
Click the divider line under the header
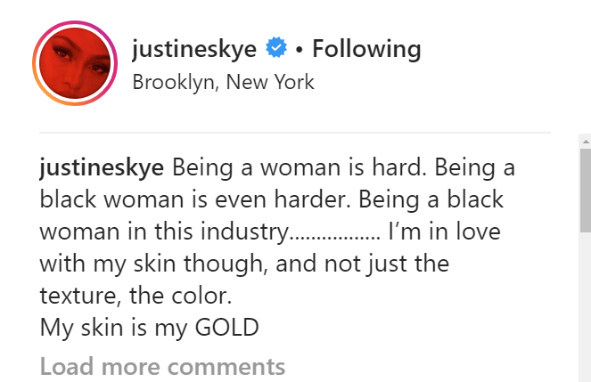point(295,133)
